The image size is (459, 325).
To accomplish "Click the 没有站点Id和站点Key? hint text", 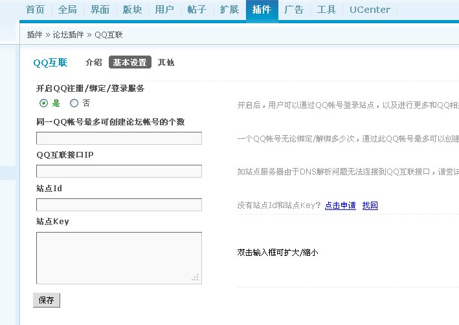I will [279, 205].
